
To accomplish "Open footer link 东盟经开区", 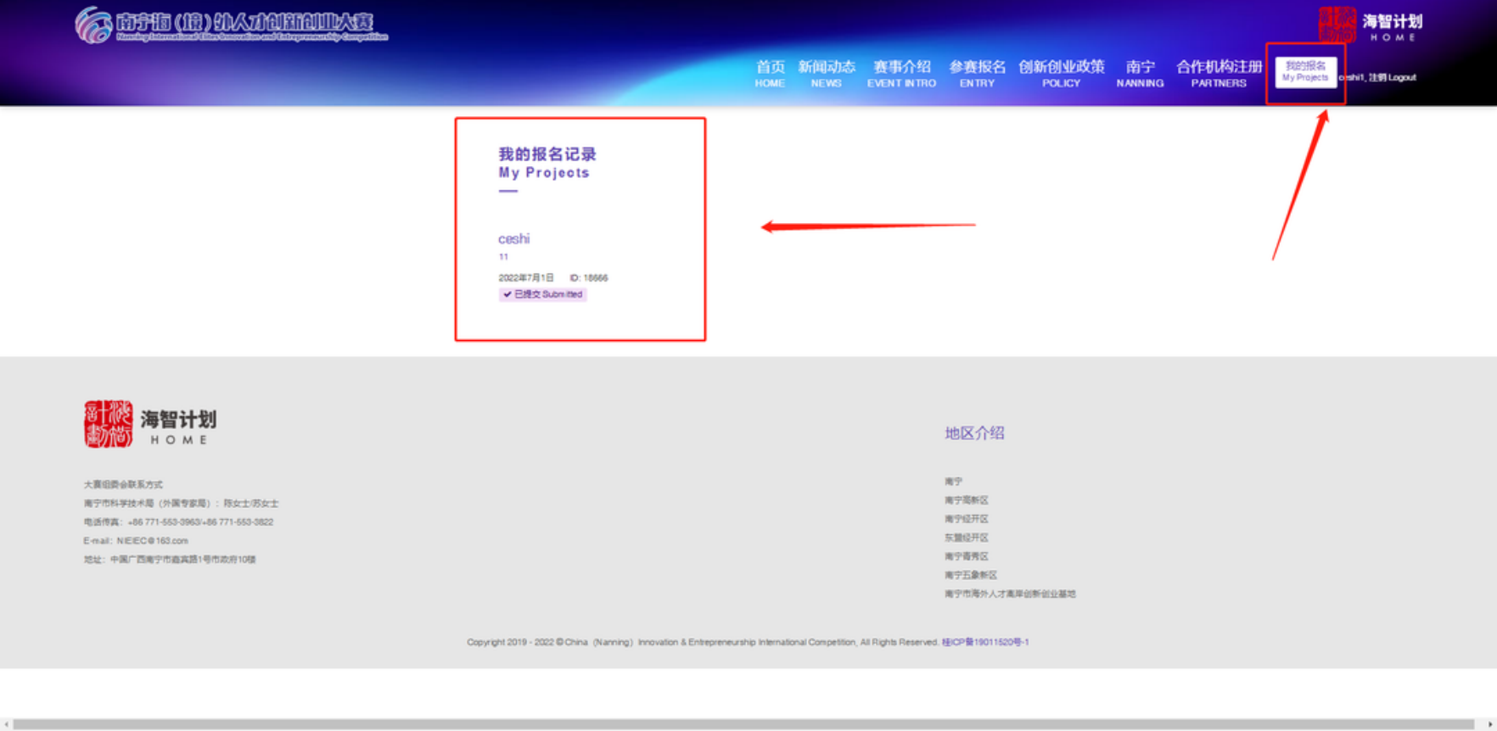I will pyautogui.click(x=966, y=538).
